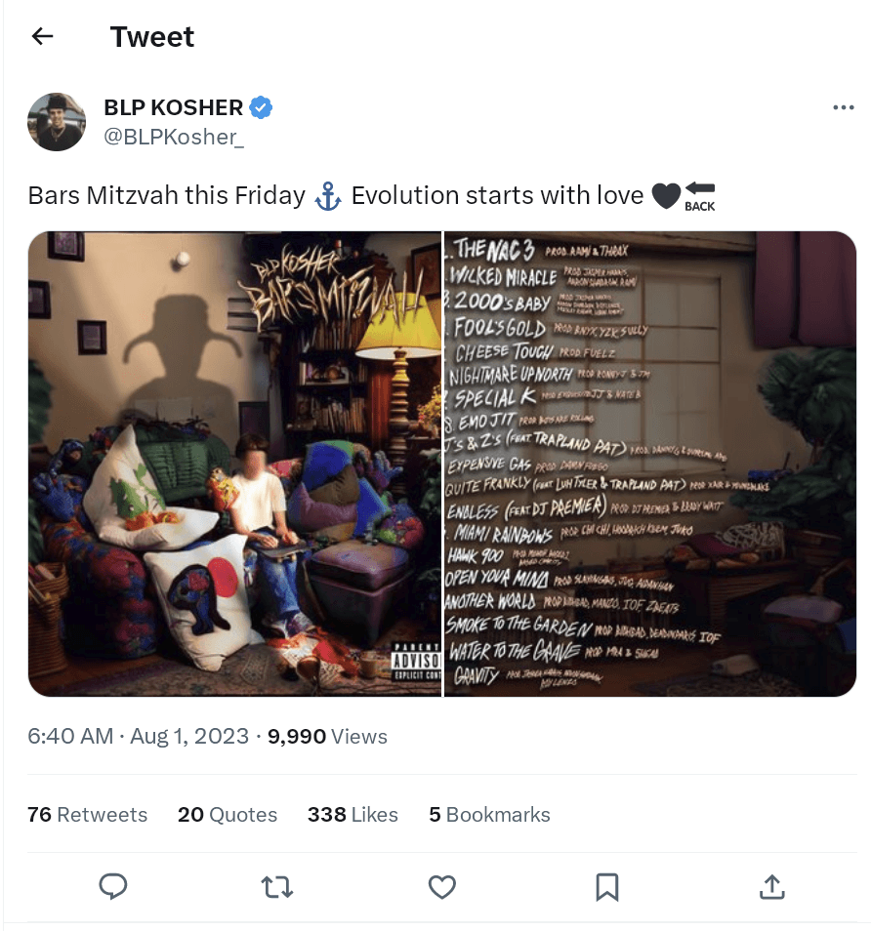
Task: Click the BLP KOSHER display name
Action: tap(174, 107)
